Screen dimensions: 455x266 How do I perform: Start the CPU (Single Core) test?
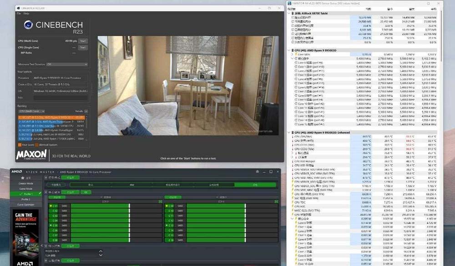click(83, 47)
